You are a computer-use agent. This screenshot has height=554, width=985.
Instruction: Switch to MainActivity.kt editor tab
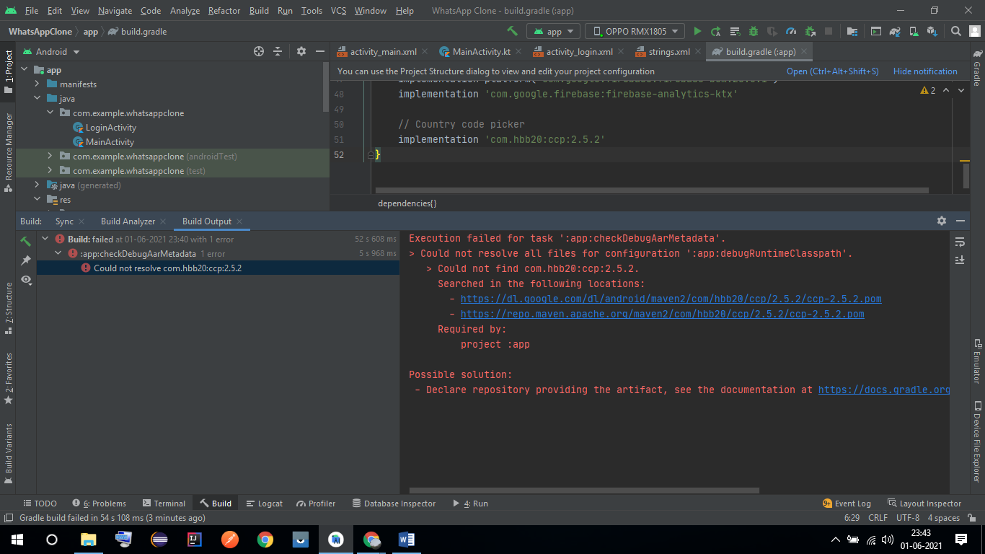pyautogui.click(x=482, y=51)
